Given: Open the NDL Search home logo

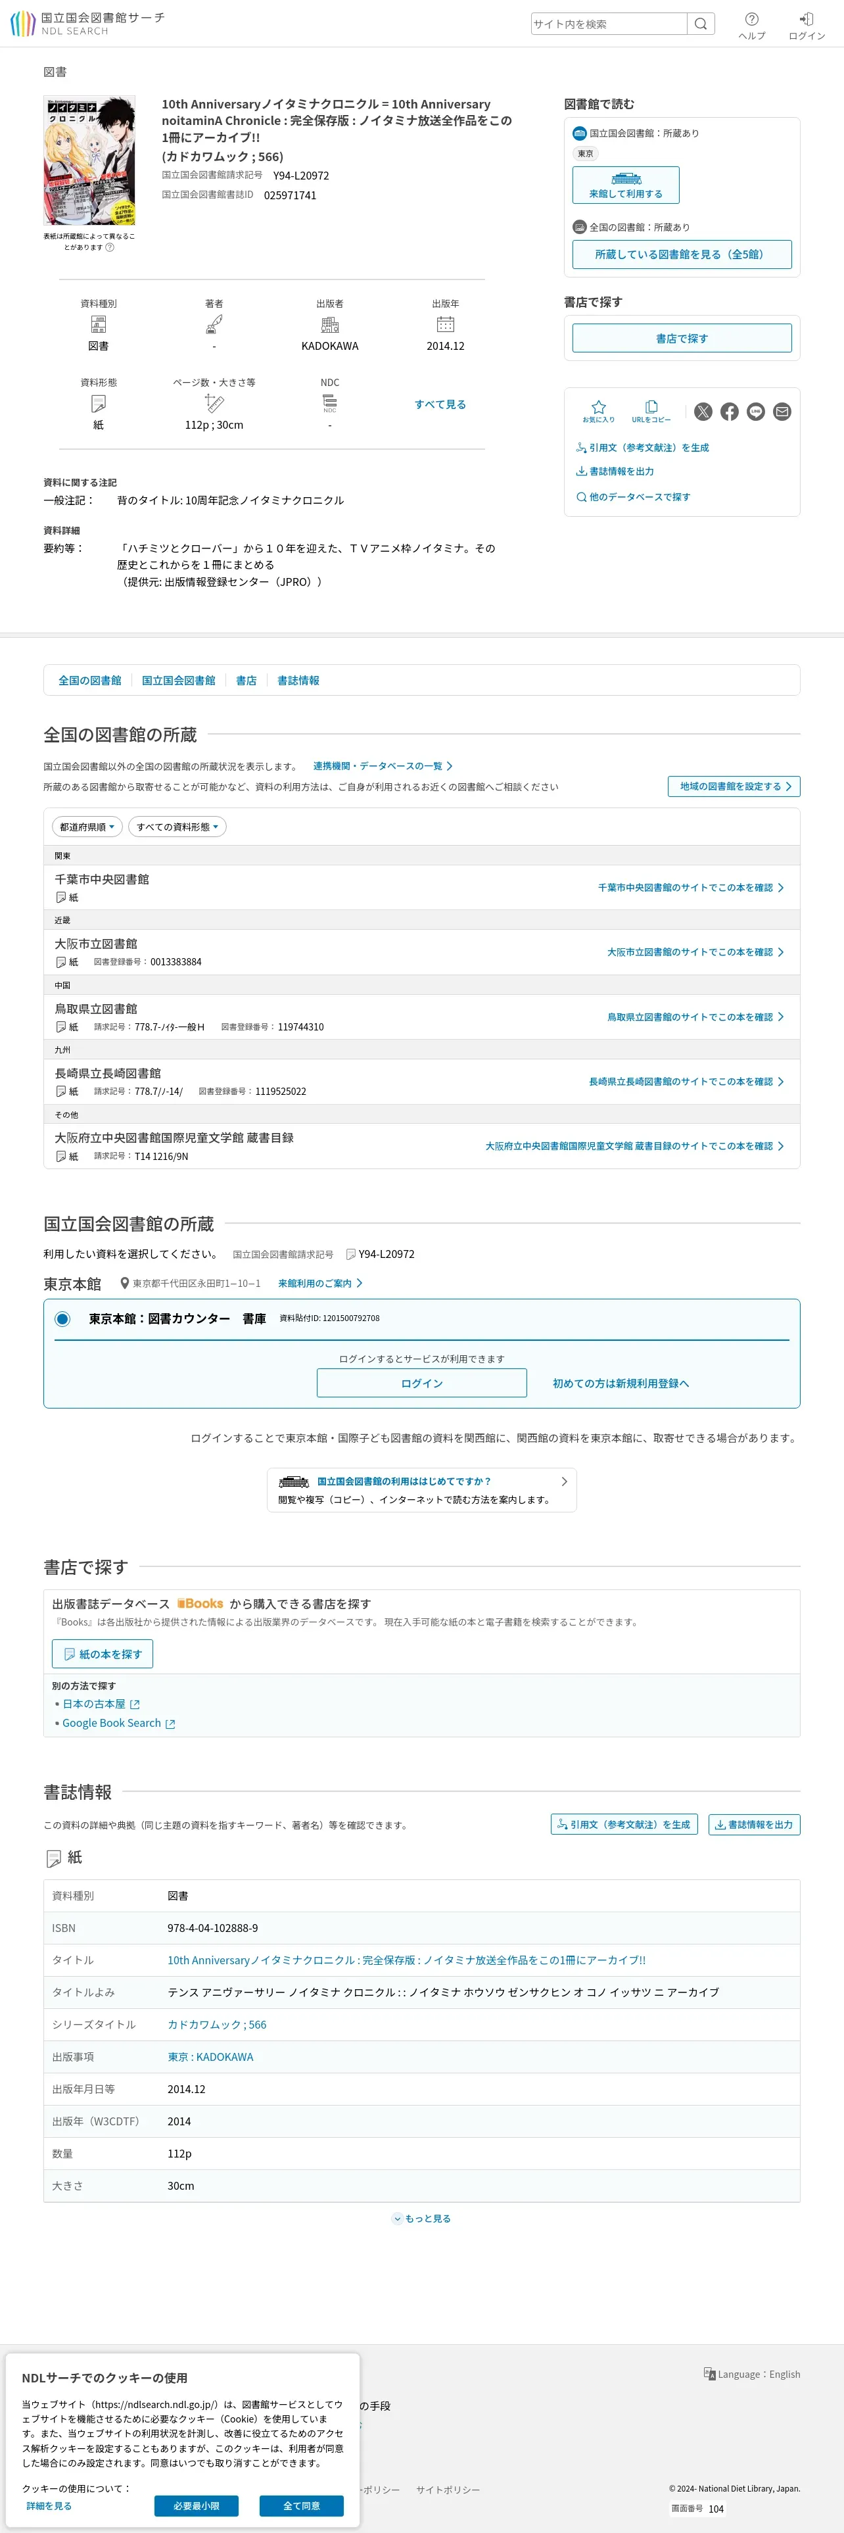Looking at the screenshot, I should [87, 24].
